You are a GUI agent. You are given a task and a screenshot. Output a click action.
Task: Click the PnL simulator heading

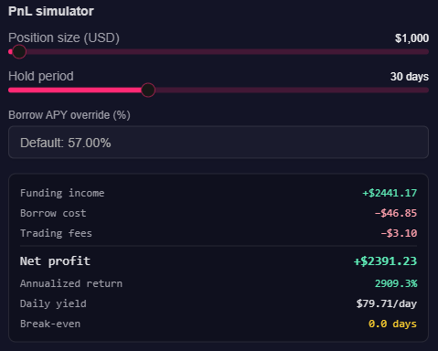(x=51, y=11)
